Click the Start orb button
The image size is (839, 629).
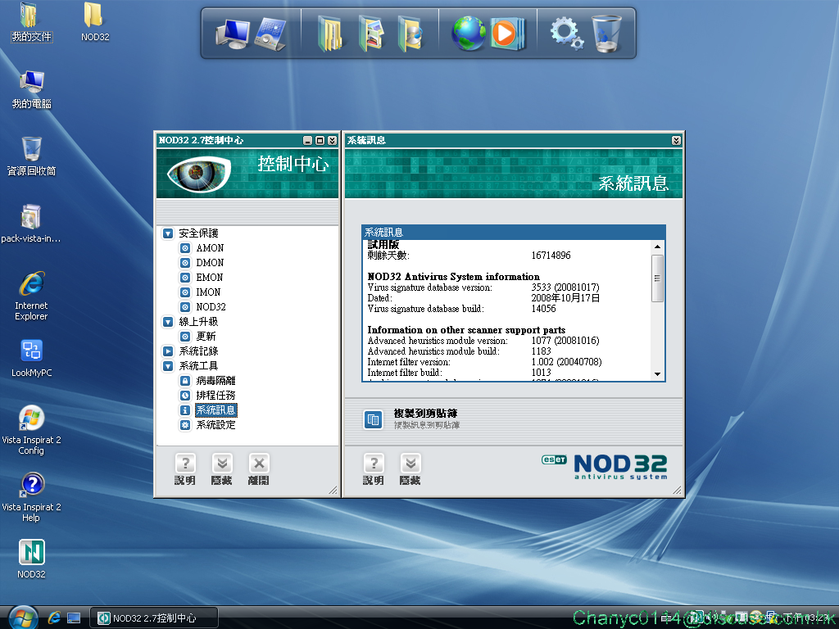point(24,618)
